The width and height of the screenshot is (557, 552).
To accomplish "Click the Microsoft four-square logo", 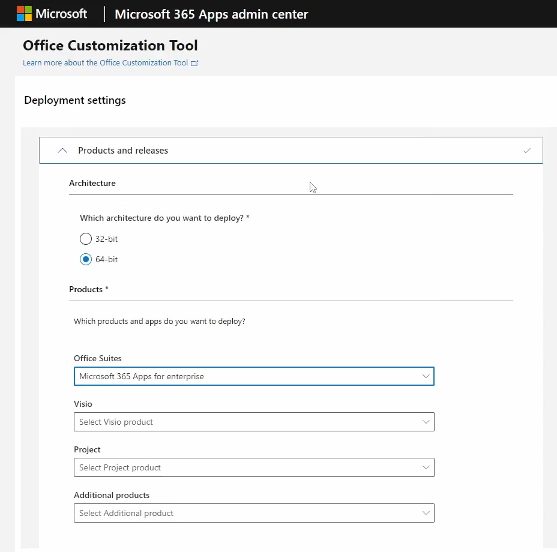I will (x=24, y=14).
